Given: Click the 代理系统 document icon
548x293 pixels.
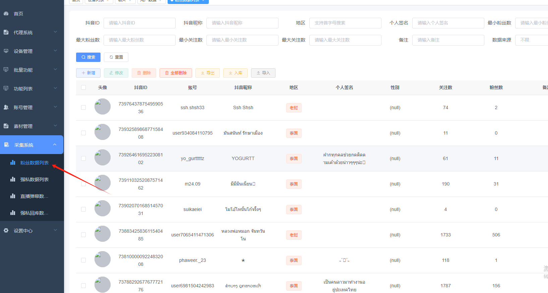Looking at the screenshot, I should [6, 32].
